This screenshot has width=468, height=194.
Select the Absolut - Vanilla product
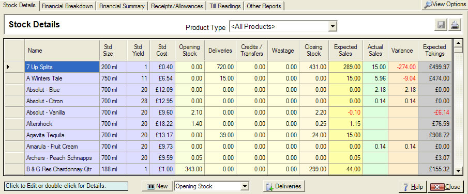[x=62, y=112]
